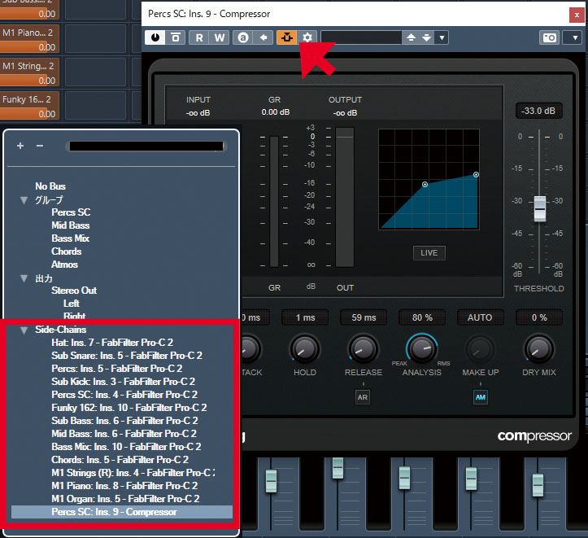Select Chords: Ins. 5 side-chain

point(120,460)
